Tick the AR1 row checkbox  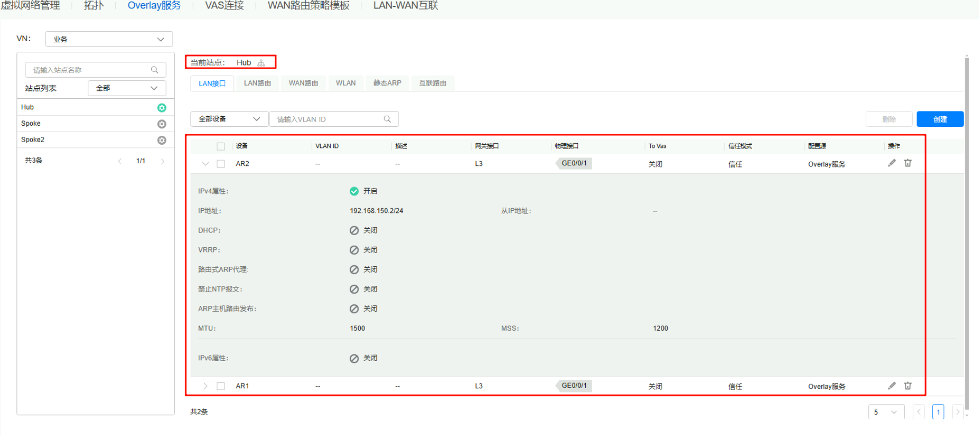(221, 386)
